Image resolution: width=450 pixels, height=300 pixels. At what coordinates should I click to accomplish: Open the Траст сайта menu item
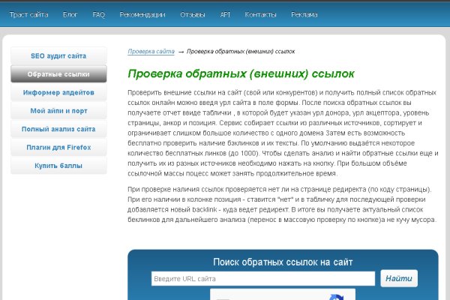29,14
